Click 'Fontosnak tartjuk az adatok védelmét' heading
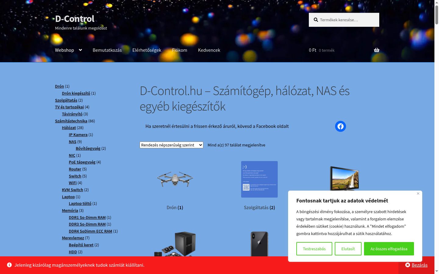 pos(342,201)
